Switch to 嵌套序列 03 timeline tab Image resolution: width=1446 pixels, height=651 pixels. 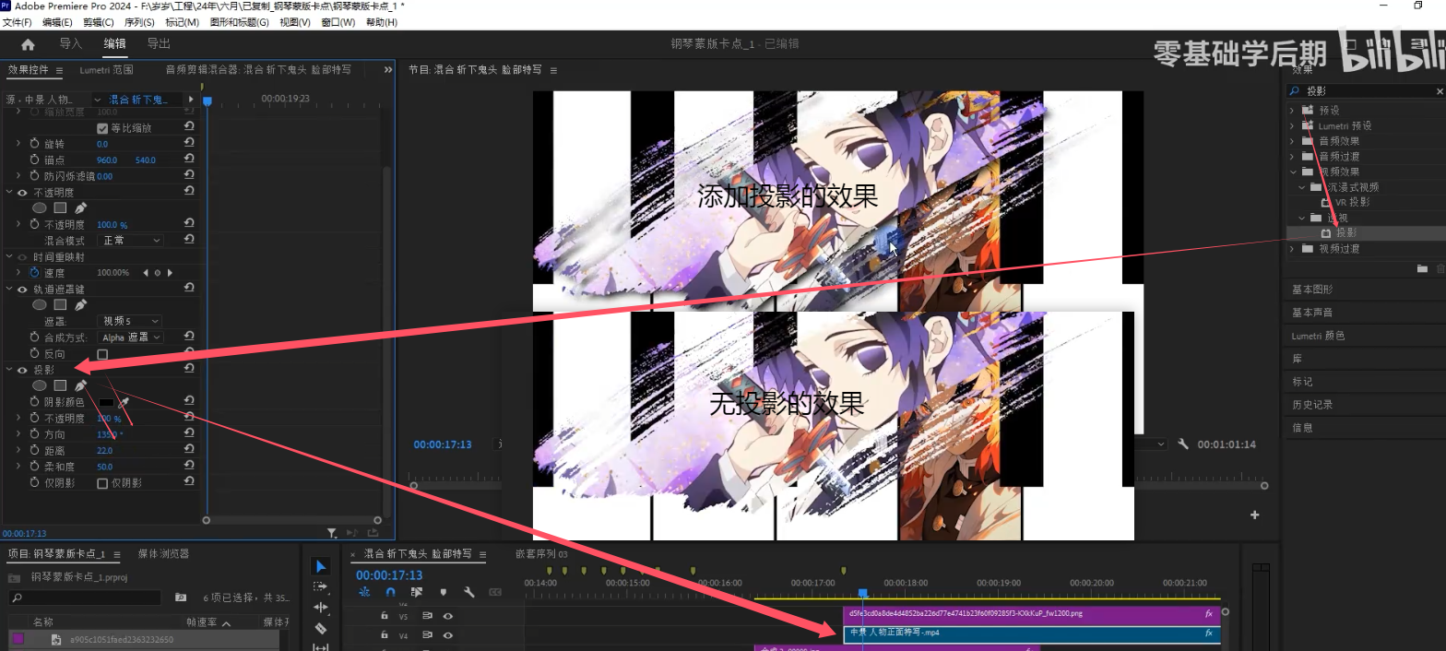[x=541, y=554]
